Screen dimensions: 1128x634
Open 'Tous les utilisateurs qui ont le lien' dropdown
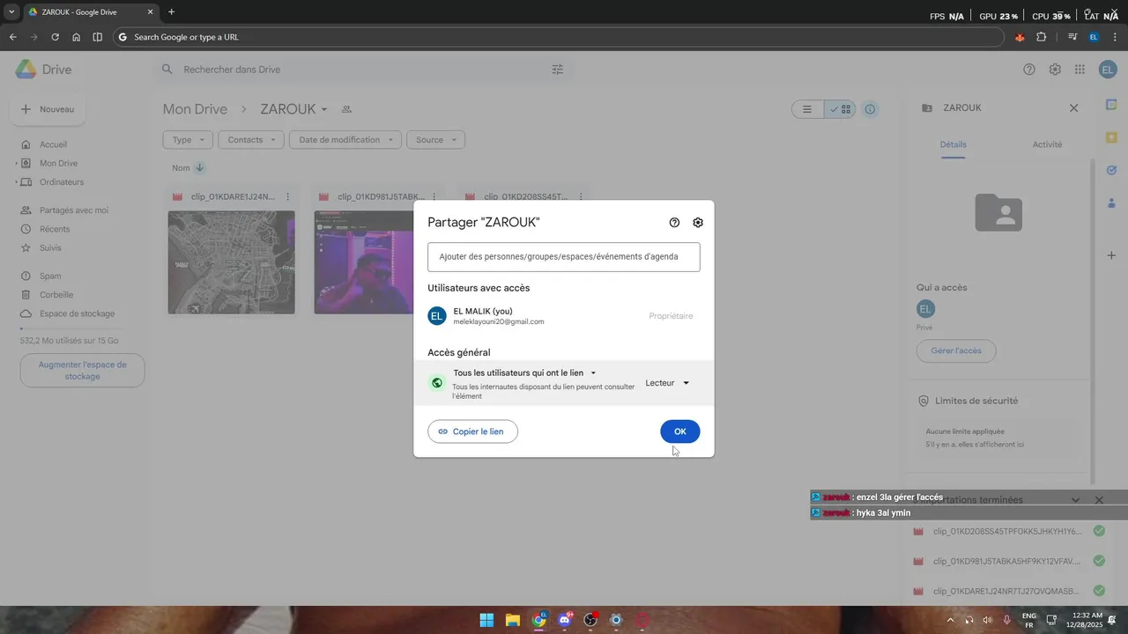click(524, 373)
